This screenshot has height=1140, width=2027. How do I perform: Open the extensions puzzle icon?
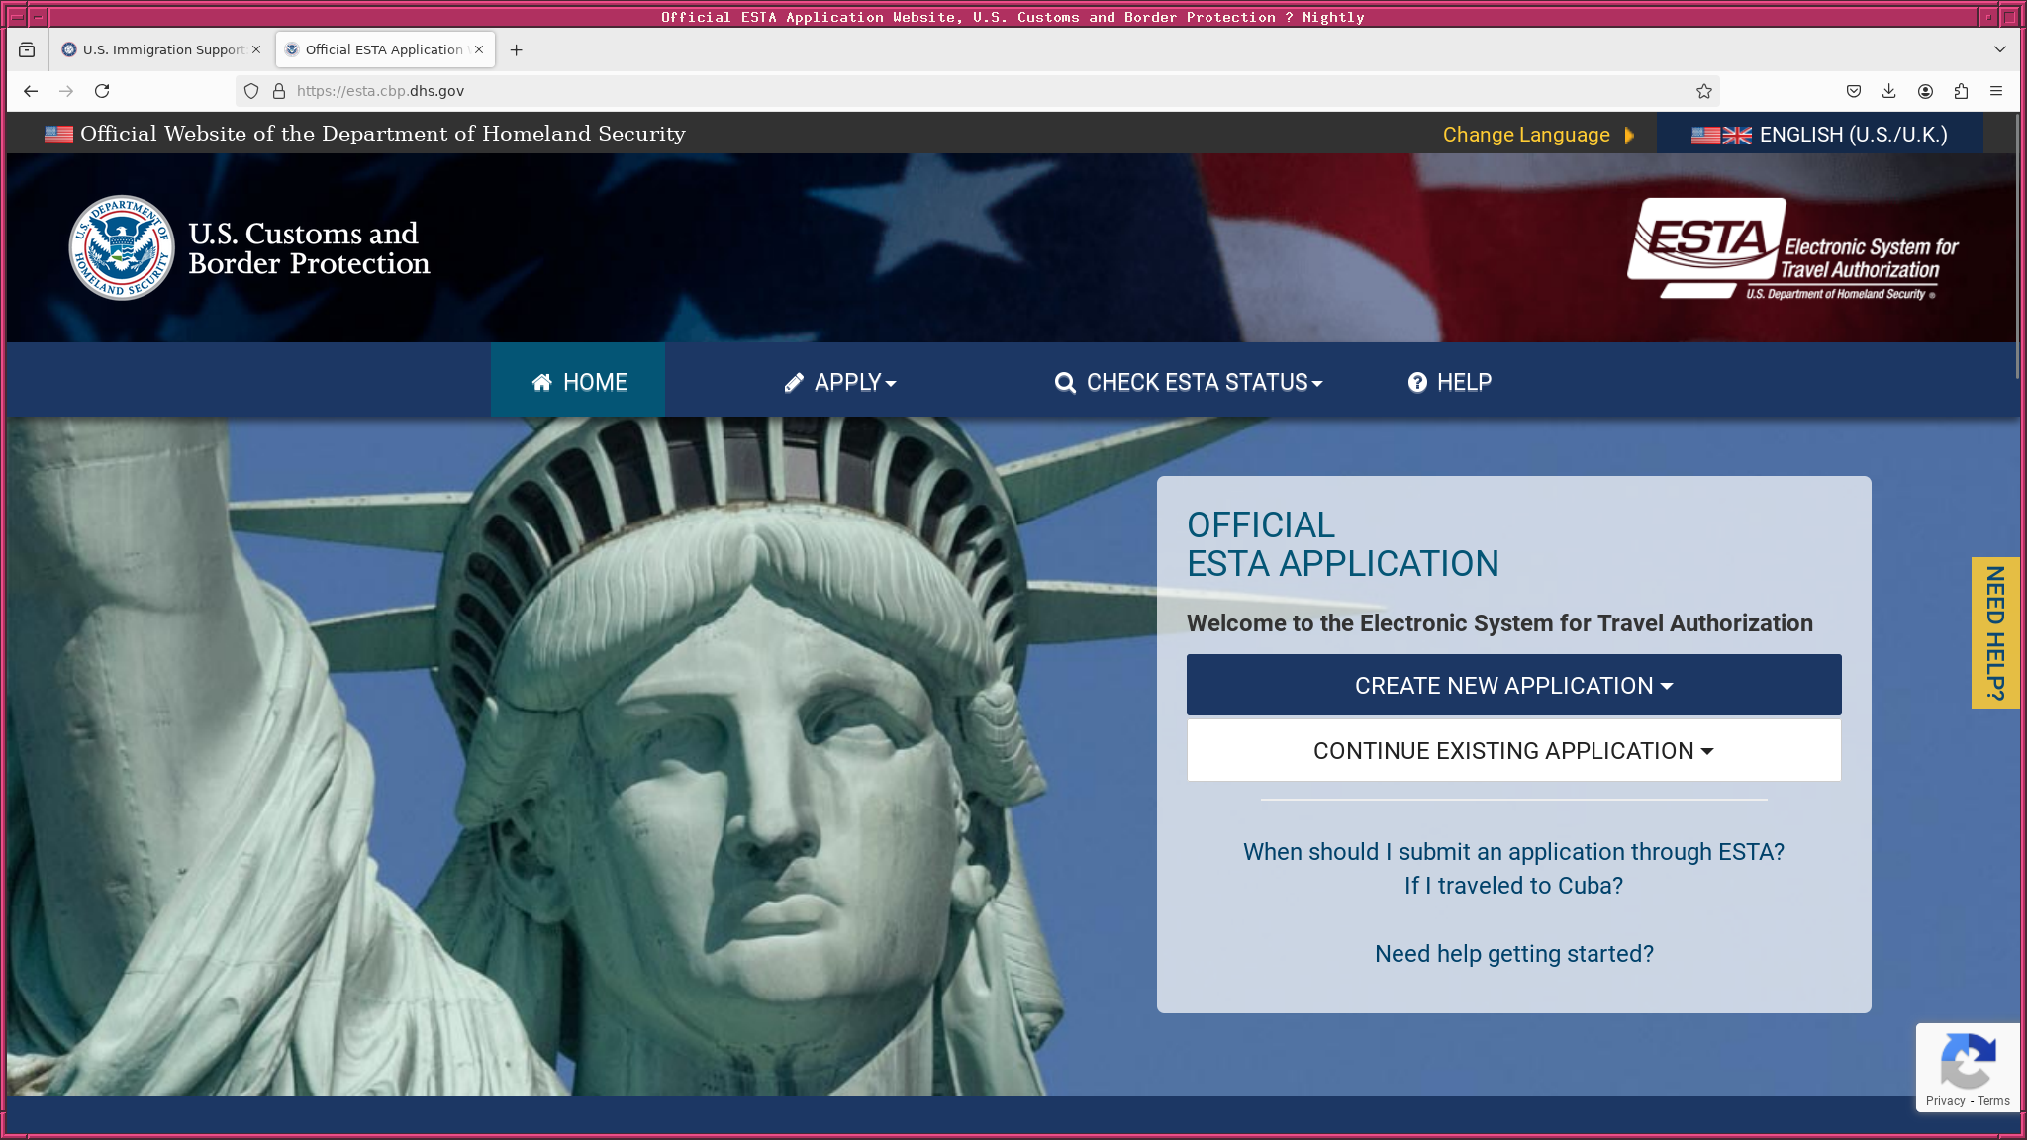point(1961,91)
